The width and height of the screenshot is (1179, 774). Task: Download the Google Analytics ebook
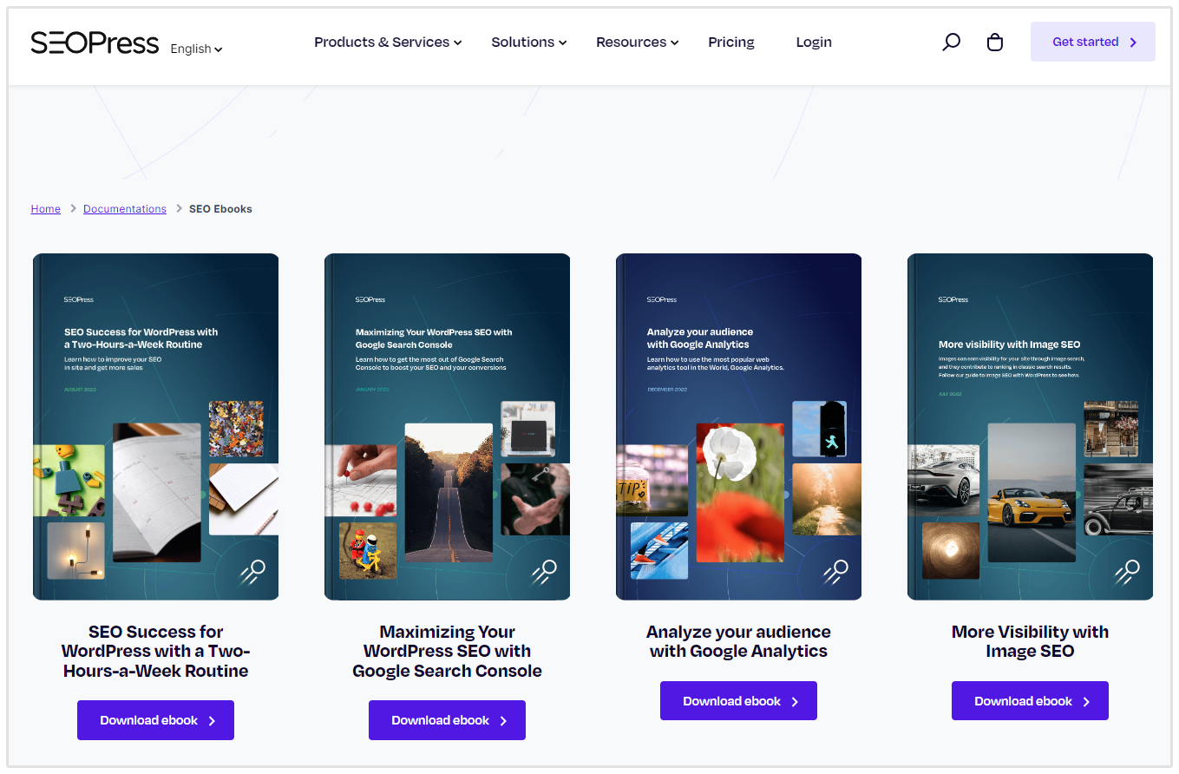(x=738, y=701)
